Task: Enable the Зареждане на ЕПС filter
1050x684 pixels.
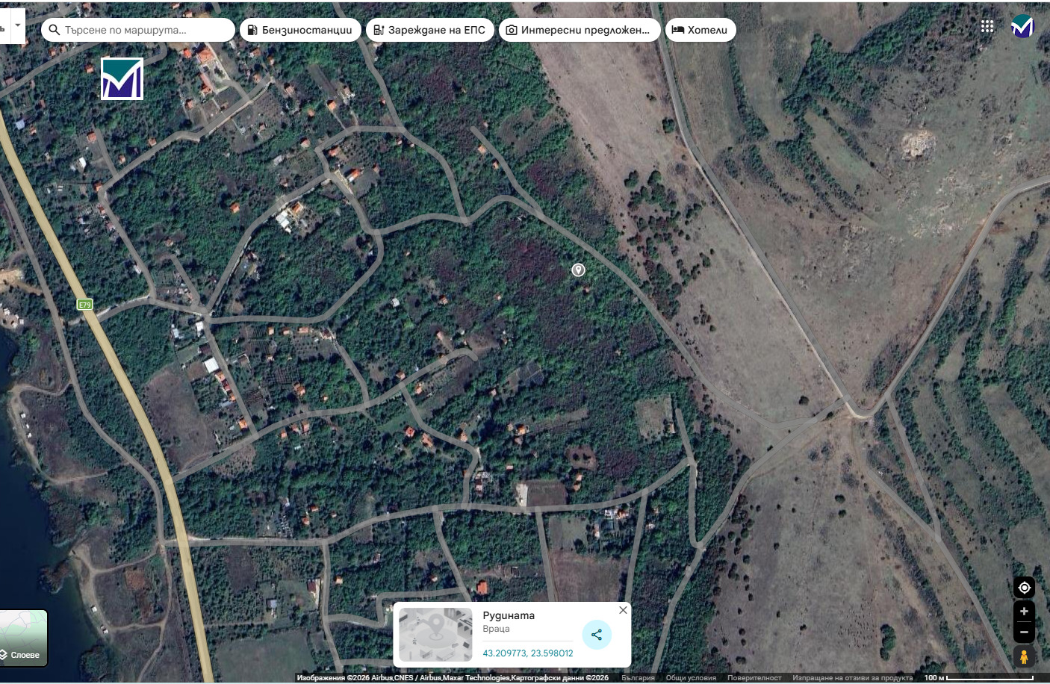Action: 429,30
